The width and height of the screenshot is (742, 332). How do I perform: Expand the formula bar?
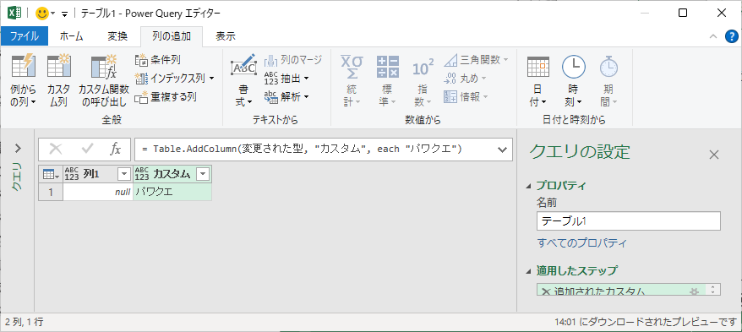pyautogui.click(x=502, y=150)
